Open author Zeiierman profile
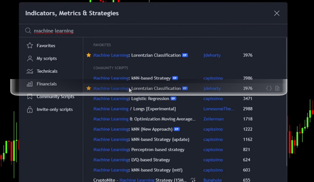The width and height of the screenshot is (314, 182). coord(213,119)
